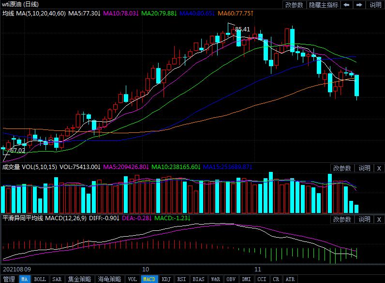
Task: Close the volume (成交量) panel with X
Action: pyautogui.click(x=379, y=168)
